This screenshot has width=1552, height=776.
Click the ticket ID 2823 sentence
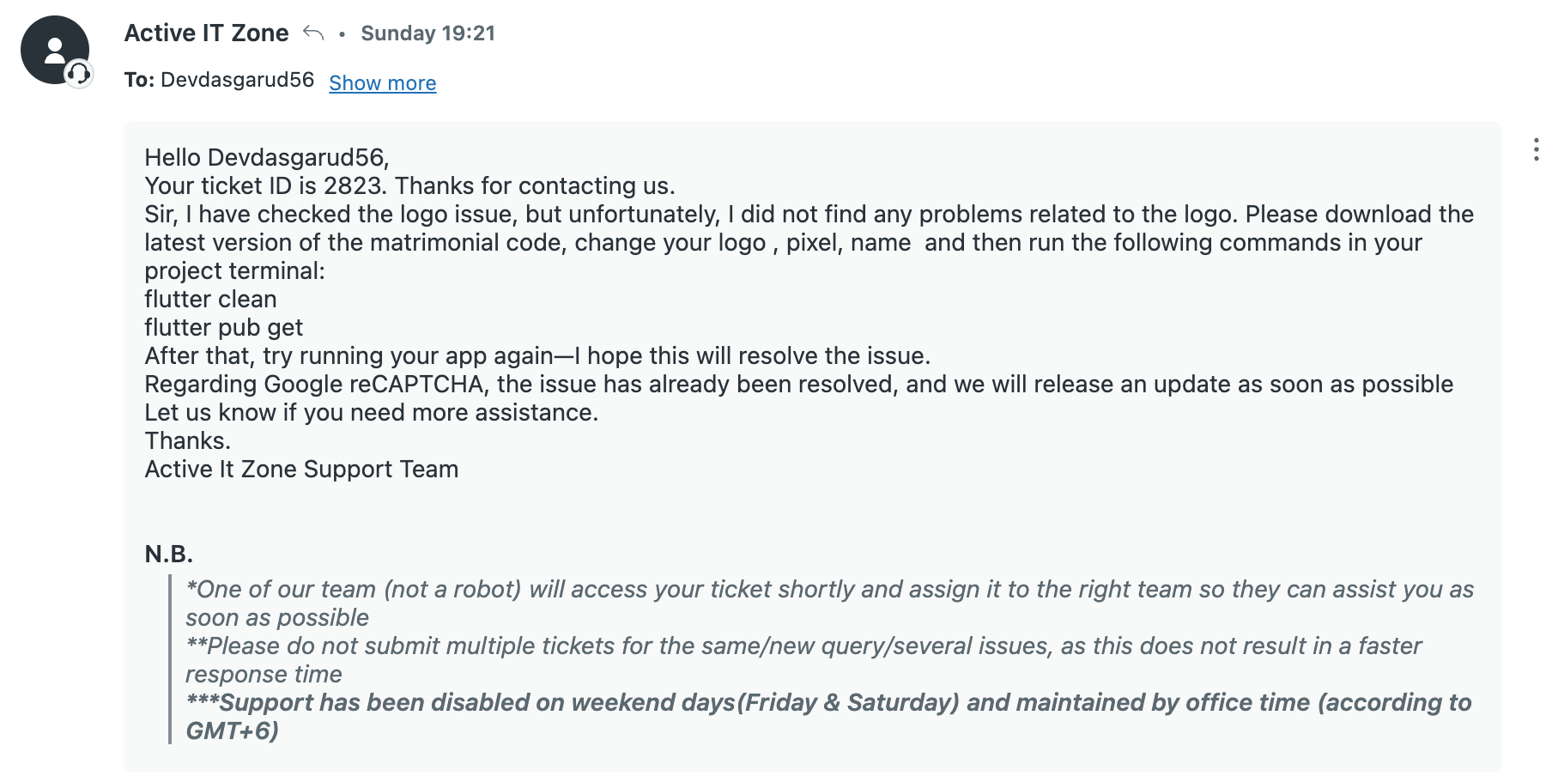(x=409, y=185)
